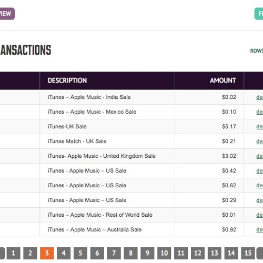The width and height of the screenshot is (263, 263).
Task: Go to page 5 of transactions
Action: pos(80,253)
